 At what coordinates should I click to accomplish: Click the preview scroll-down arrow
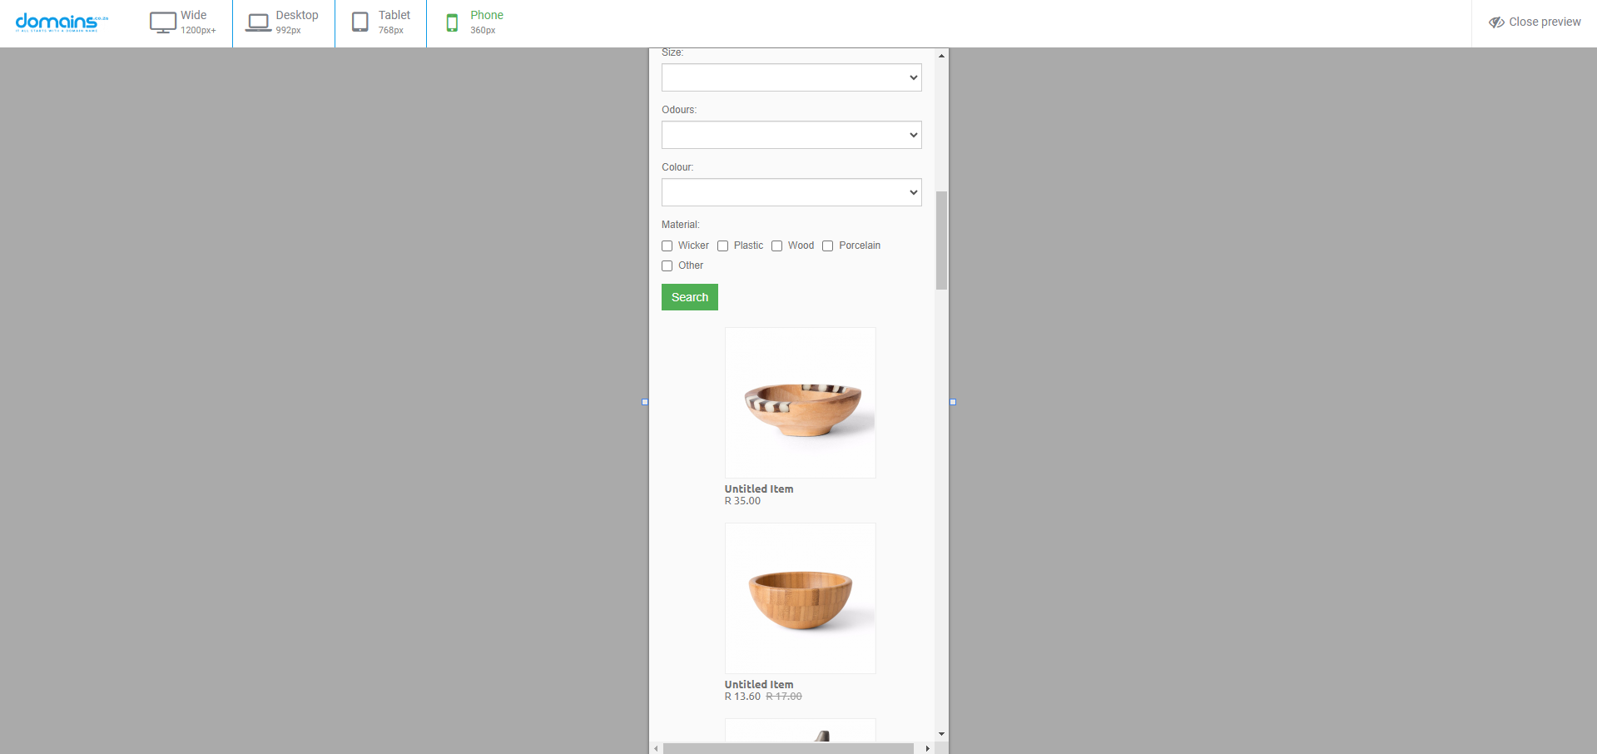click(x=941, y=734)
